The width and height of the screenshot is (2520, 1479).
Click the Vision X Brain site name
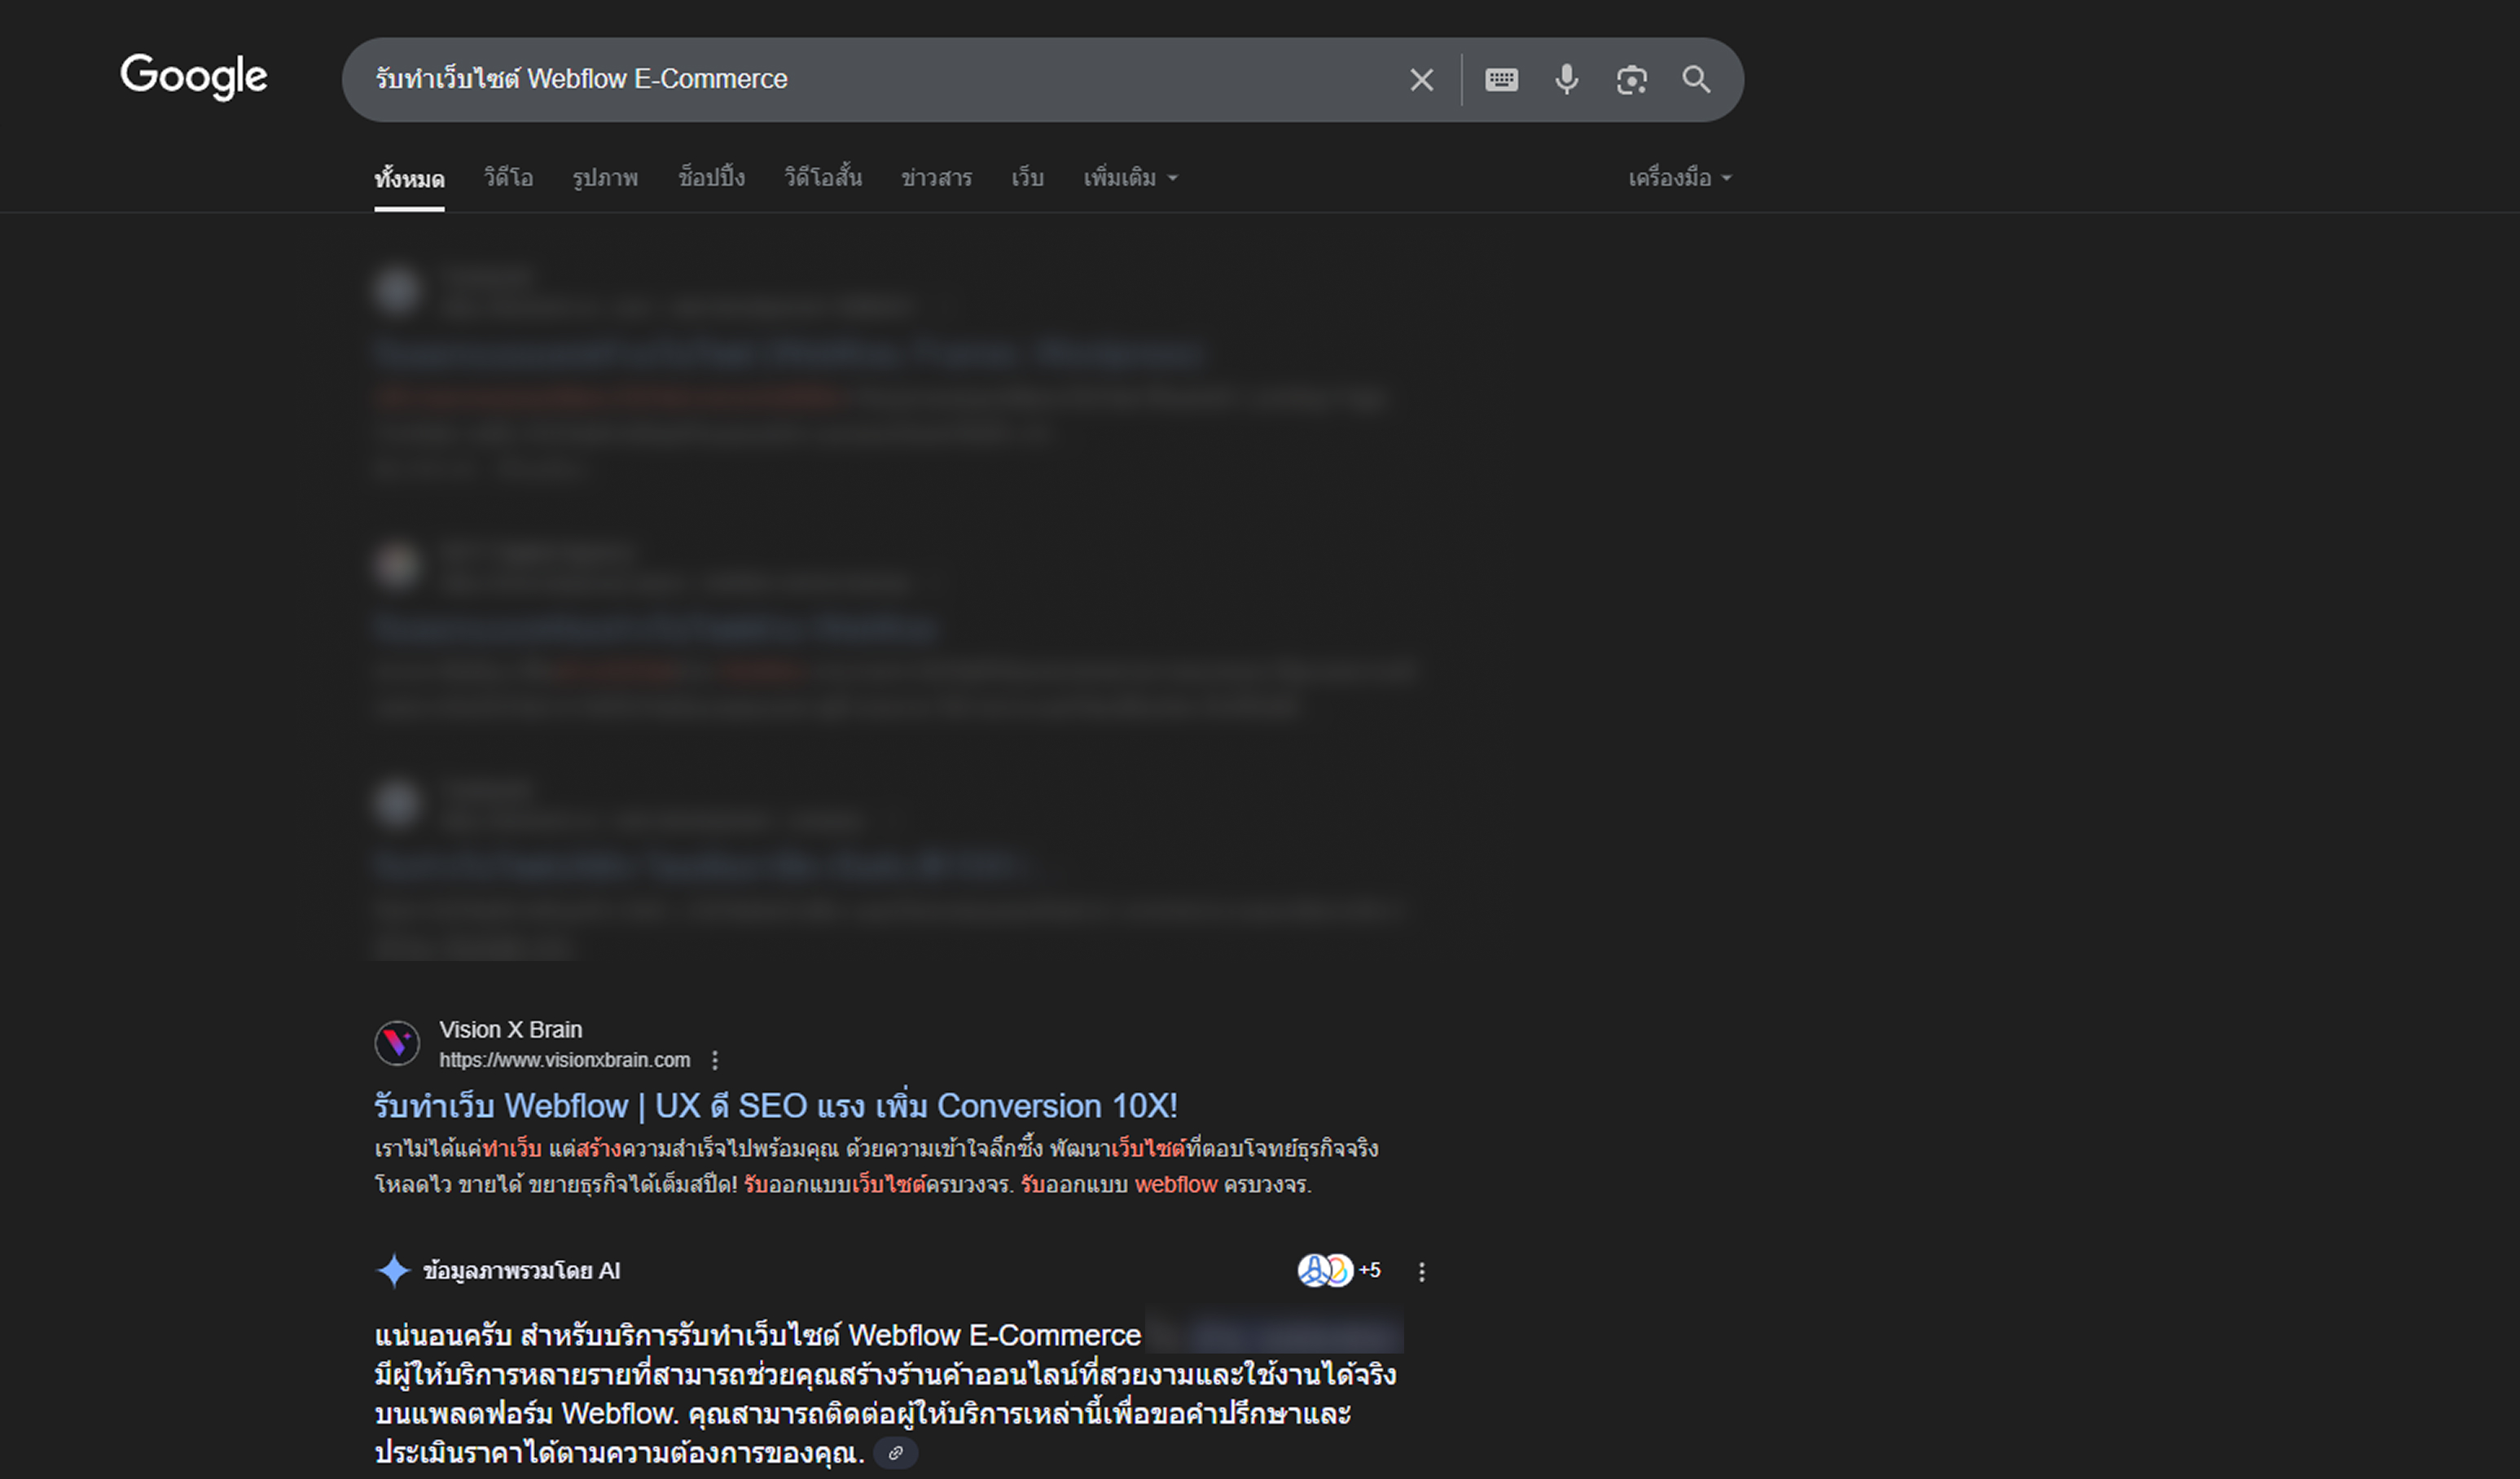510,1030
